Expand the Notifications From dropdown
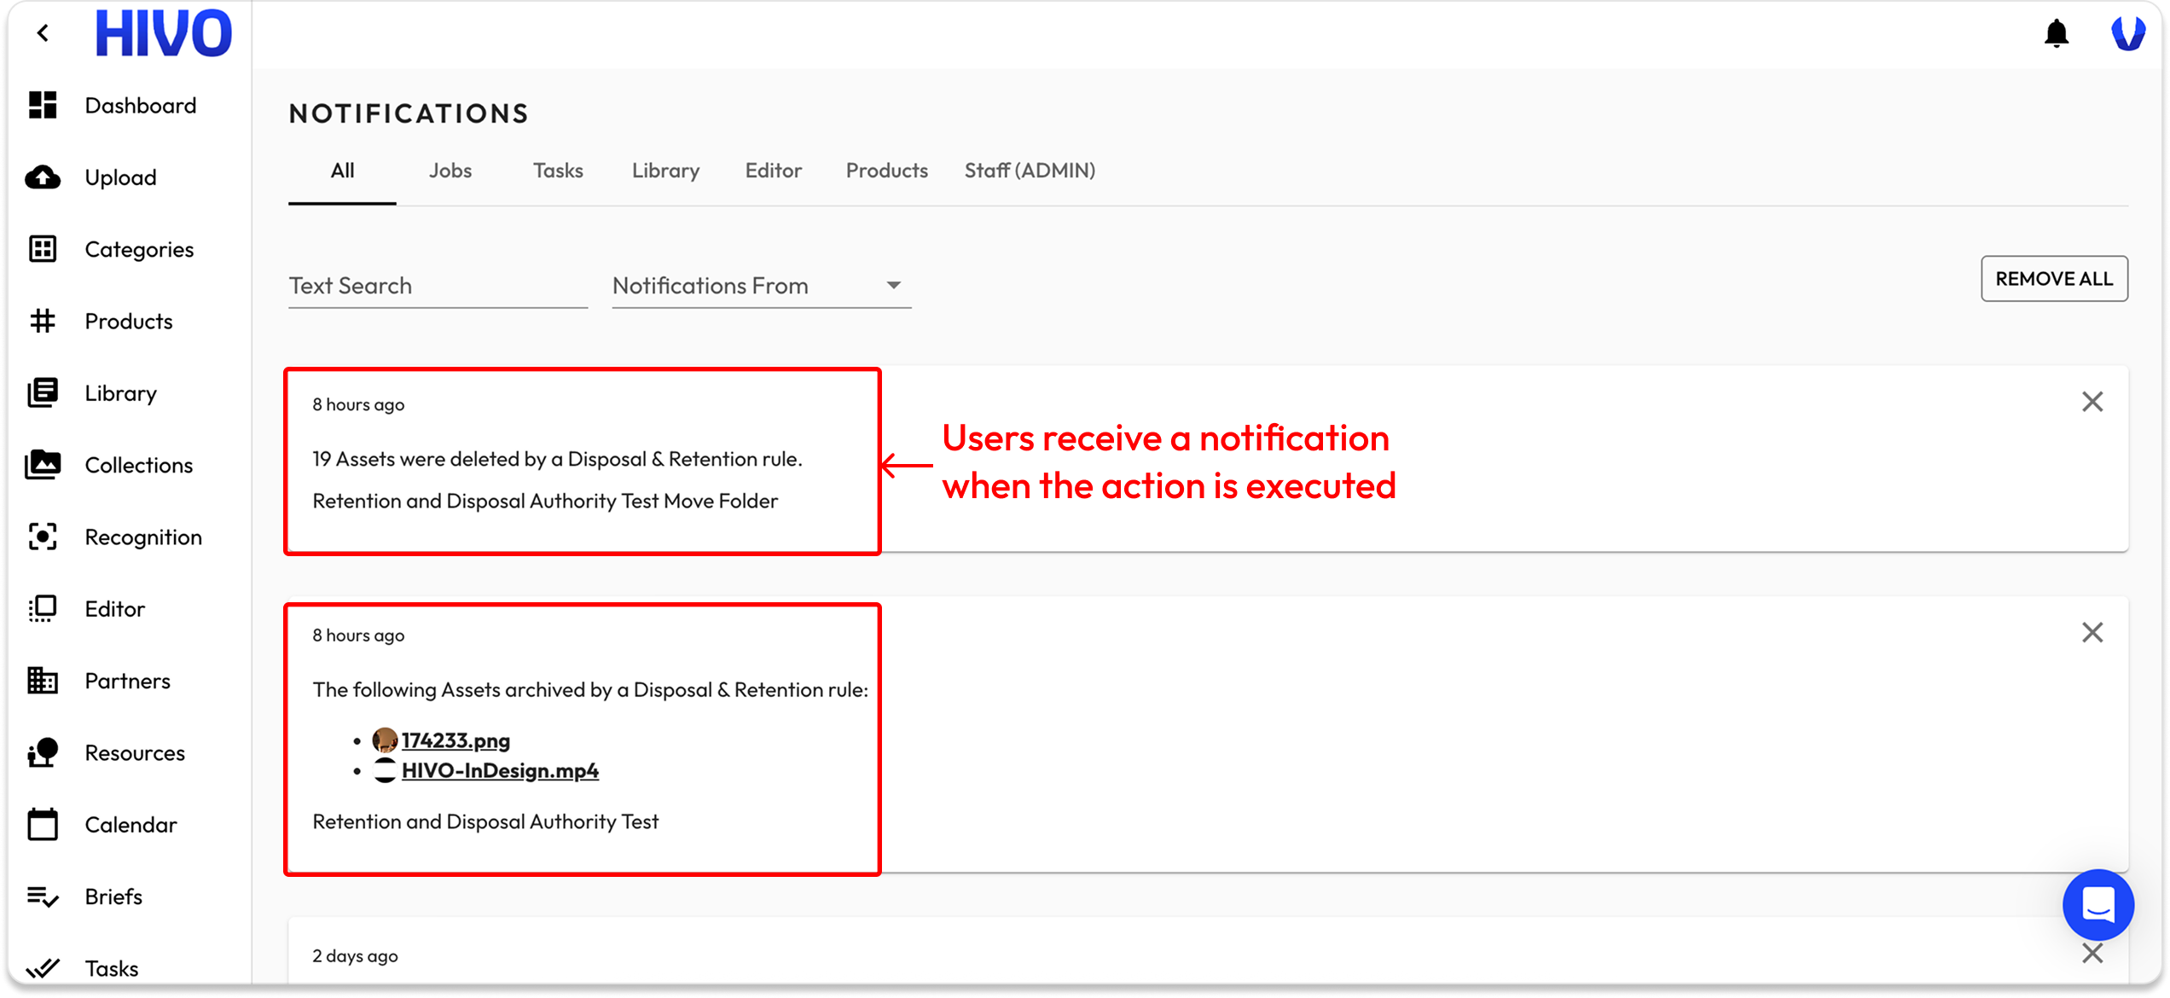Image resolution: width=2170 pixels, height=998 pixels. 761,286
